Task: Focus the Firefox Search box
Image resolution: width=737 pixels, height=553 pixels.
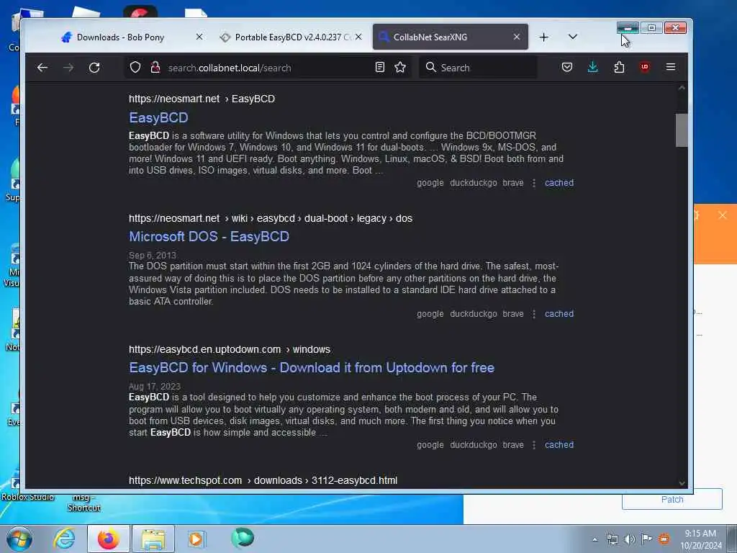Action: point(478,68)
